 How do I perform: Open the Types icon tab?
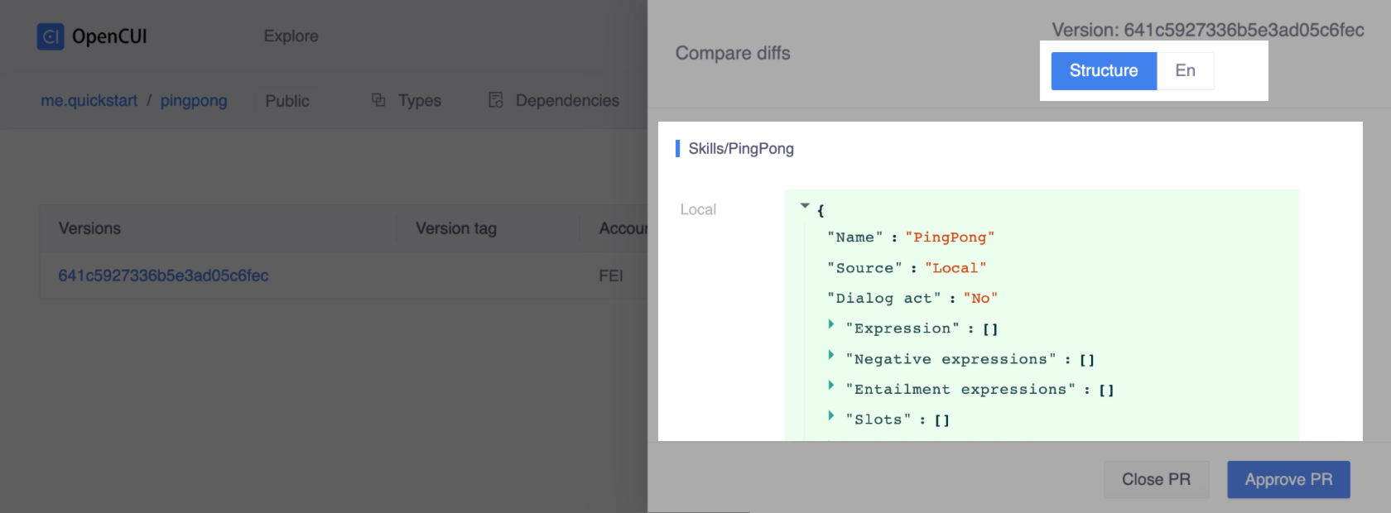click(378, 100)
